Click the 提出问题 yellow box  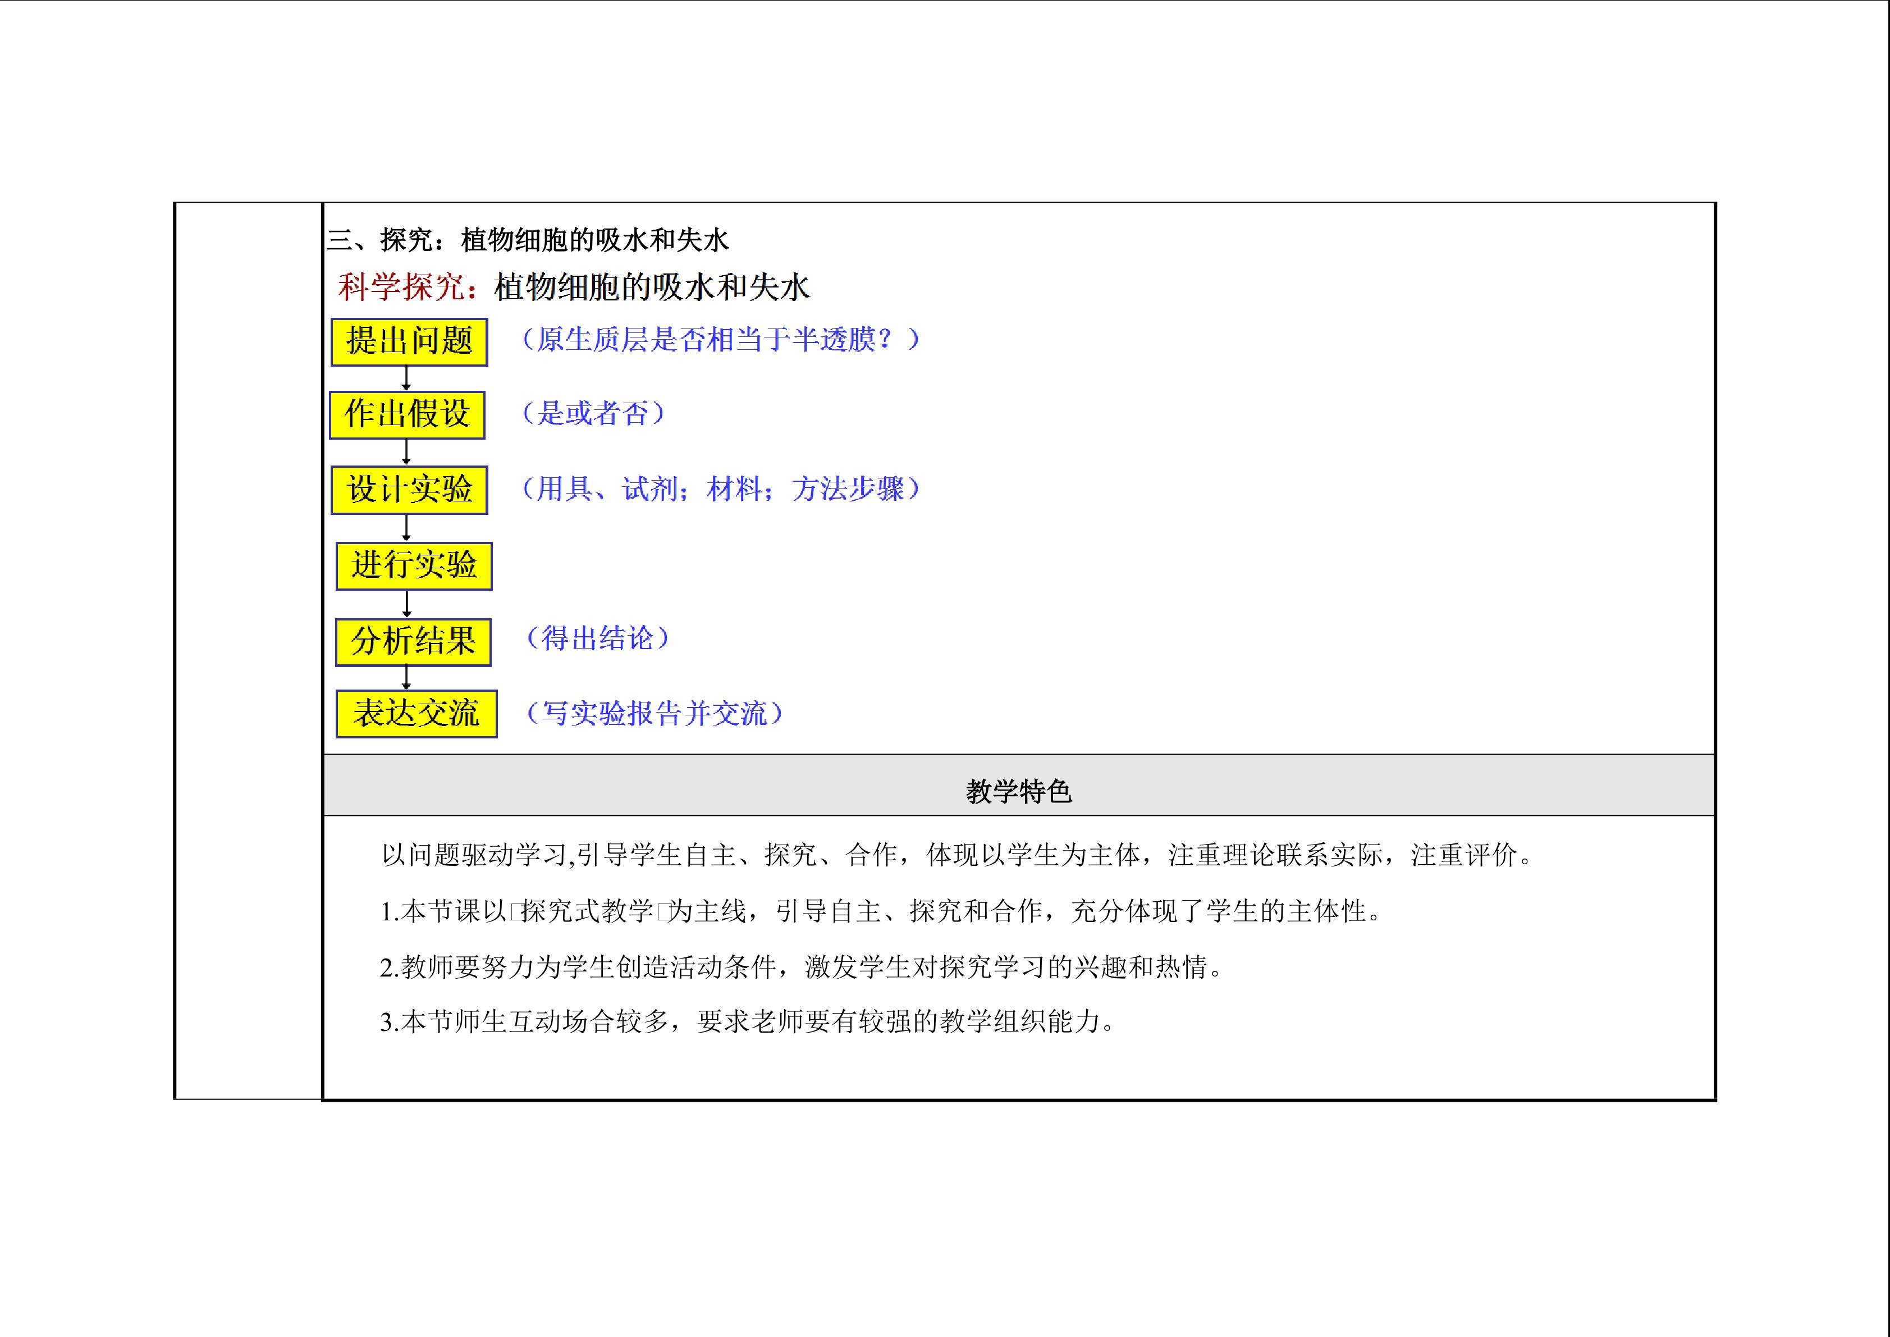(409, 341)
